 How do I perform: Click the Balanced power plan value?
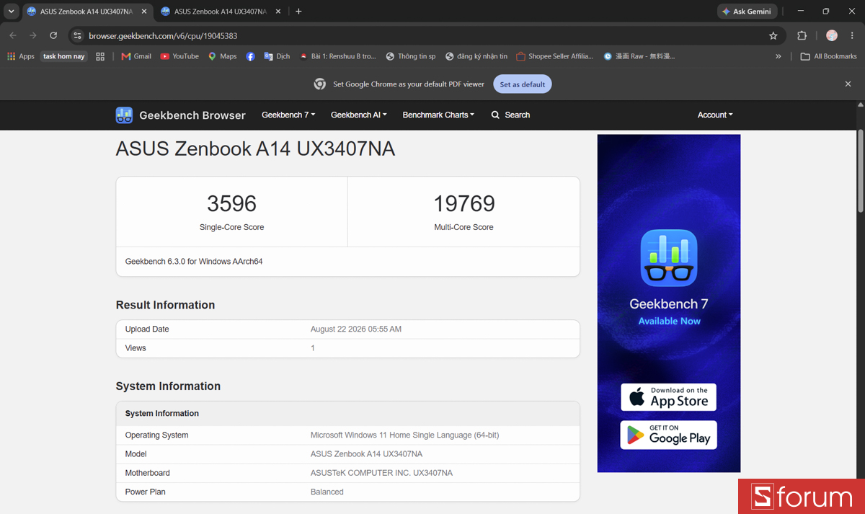coord(327,492)
